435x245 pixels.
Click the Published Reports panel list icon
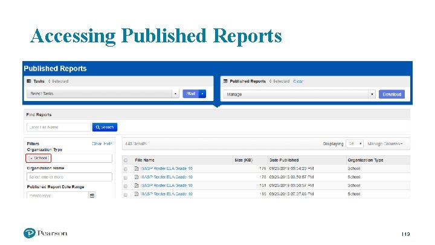(x=225, y=81)
